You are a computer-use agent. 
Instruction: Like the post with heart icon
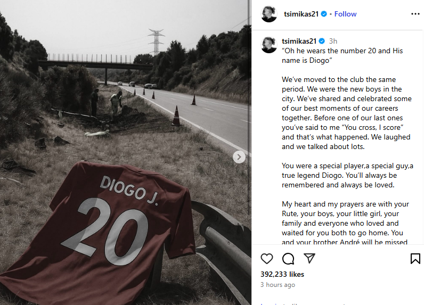point(267,259)
